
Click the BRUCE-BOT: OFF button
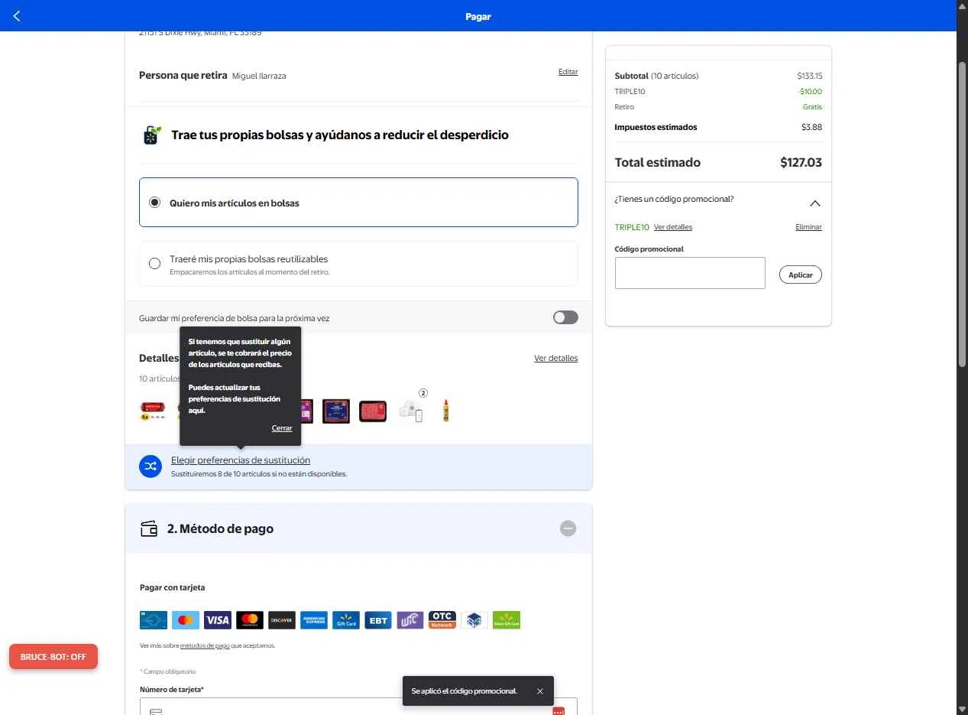tap(53, 656)
